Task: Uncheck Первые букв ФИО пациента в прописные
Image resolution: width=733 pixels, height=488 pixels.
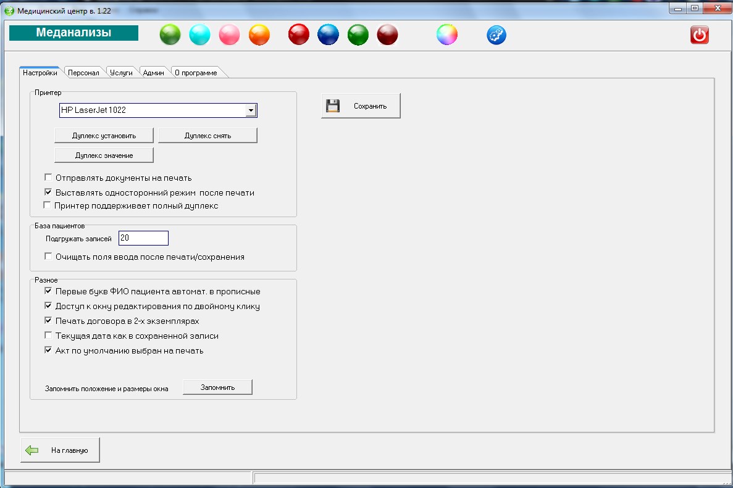Action: click(x=48, y=291)
